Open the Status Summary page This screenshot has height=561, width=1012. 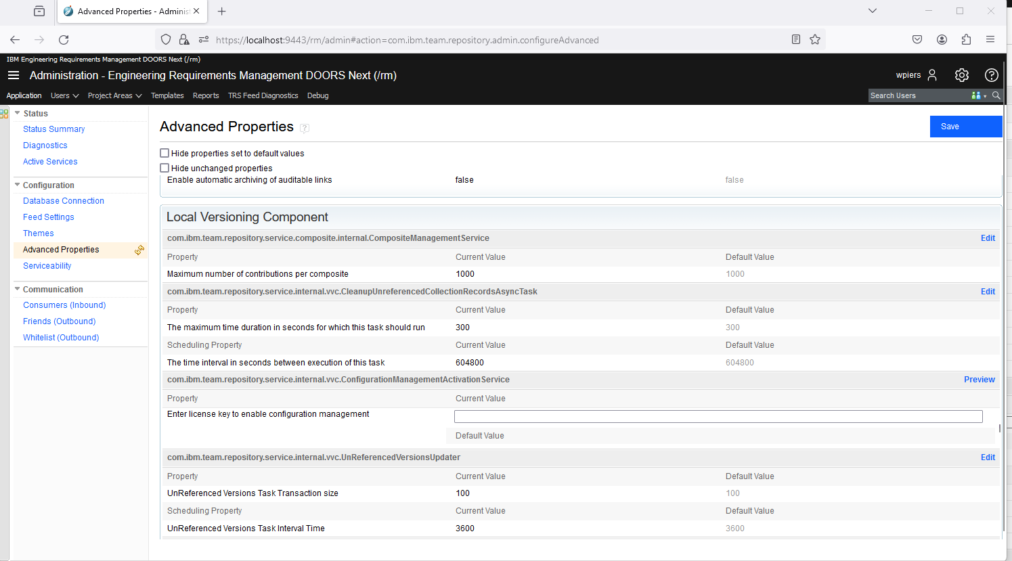54,129
